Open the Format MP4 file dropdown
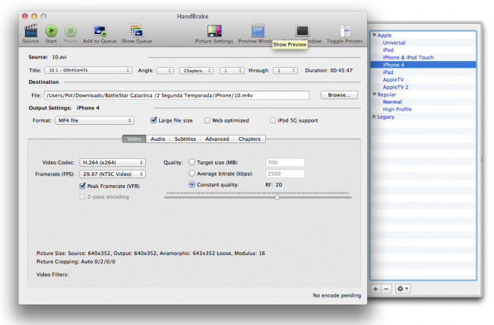Screen dimensions: 494x325 [94, 120]
